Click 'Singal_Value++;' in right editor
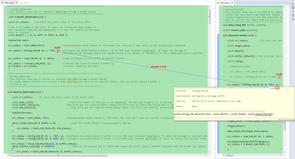The image size is (295, 159). (237, 126)
